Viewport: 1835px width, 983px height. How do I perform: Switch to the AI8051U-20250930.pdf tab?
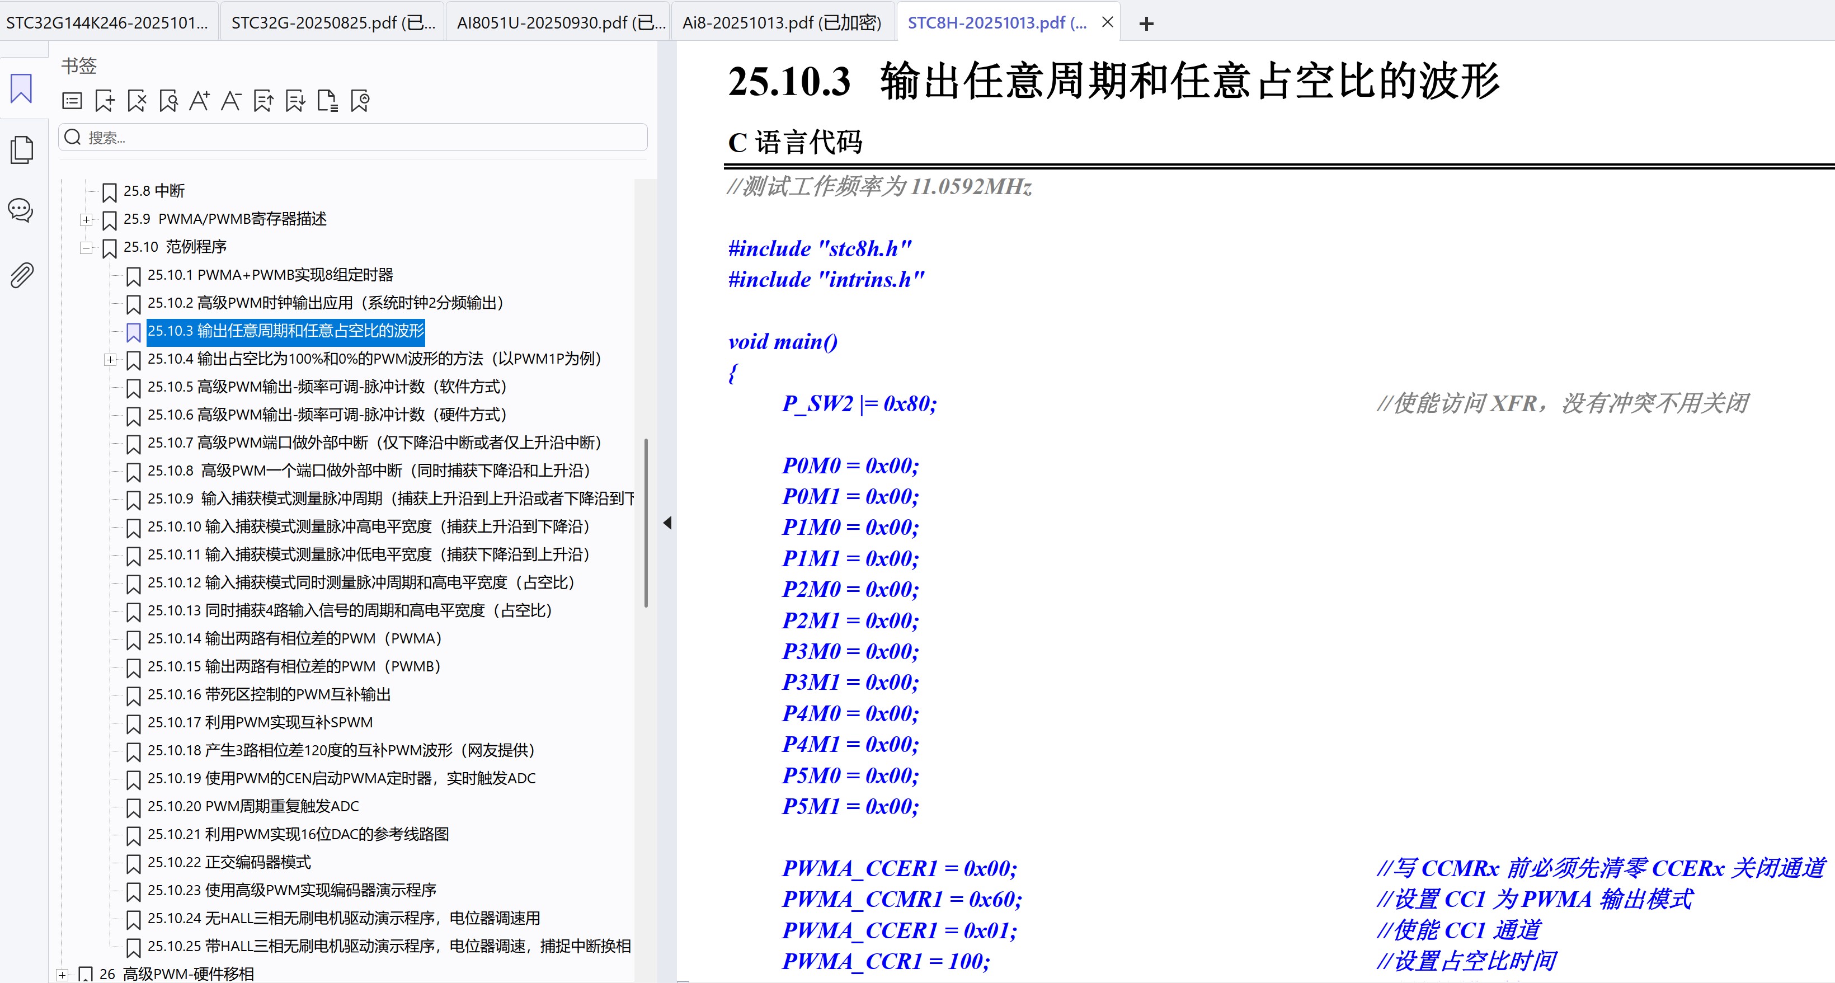click(x=559, y=22)
